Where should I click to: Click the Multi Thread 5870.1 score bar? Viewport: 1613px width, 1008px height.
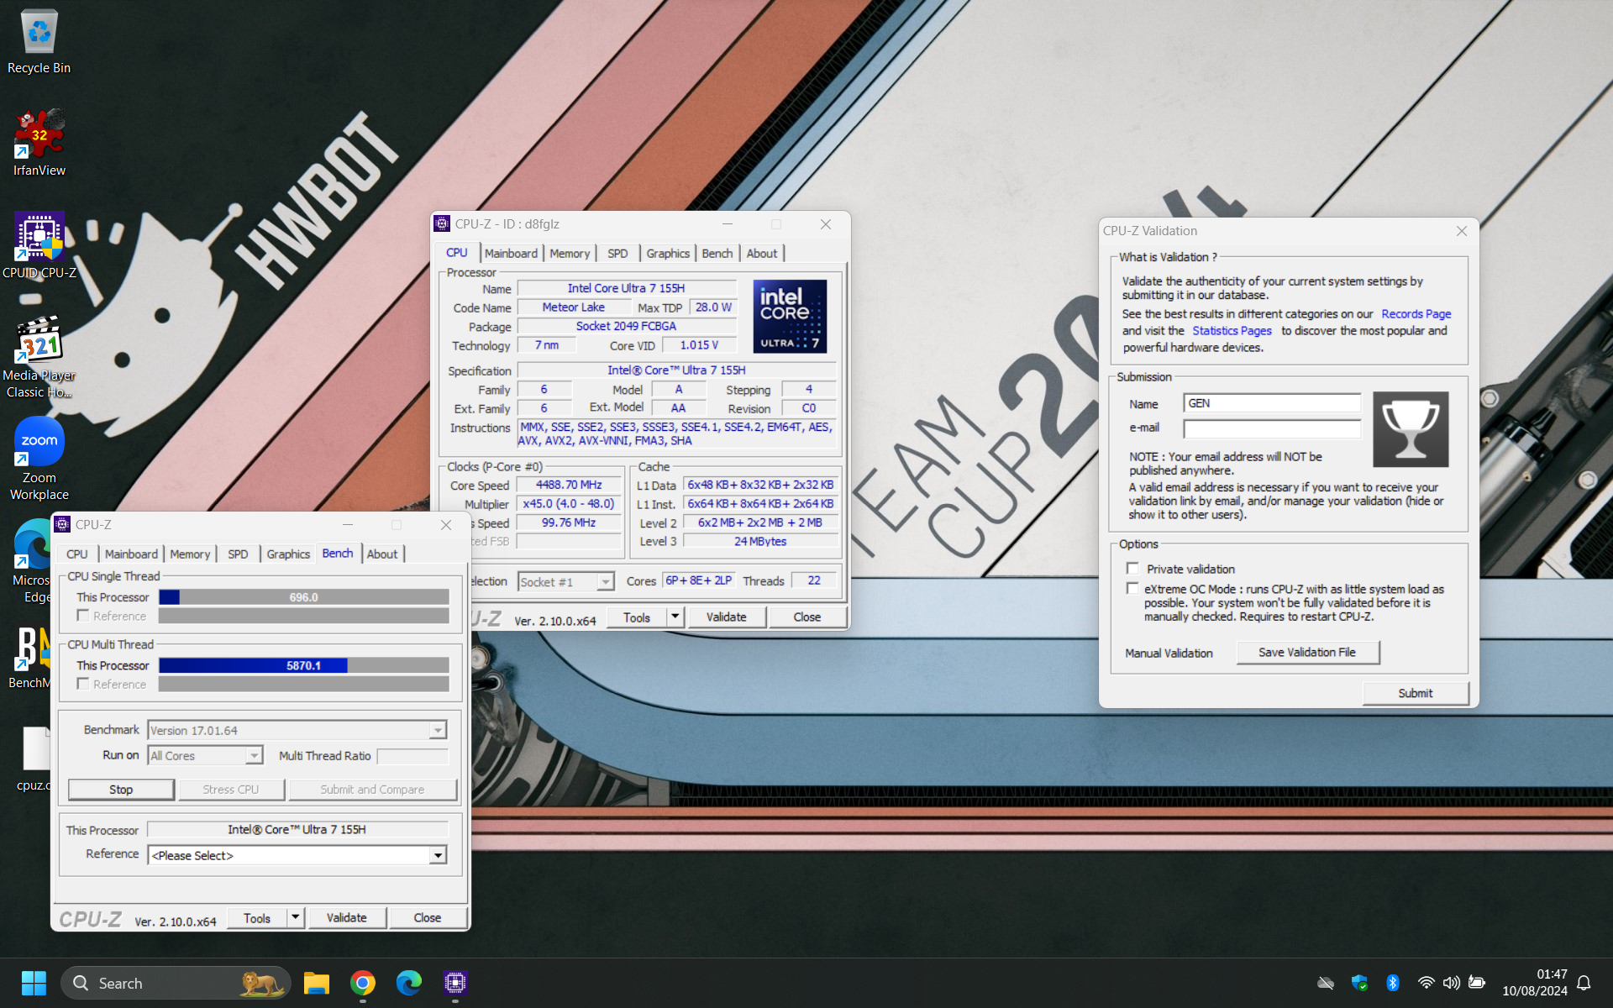(304, 665)
